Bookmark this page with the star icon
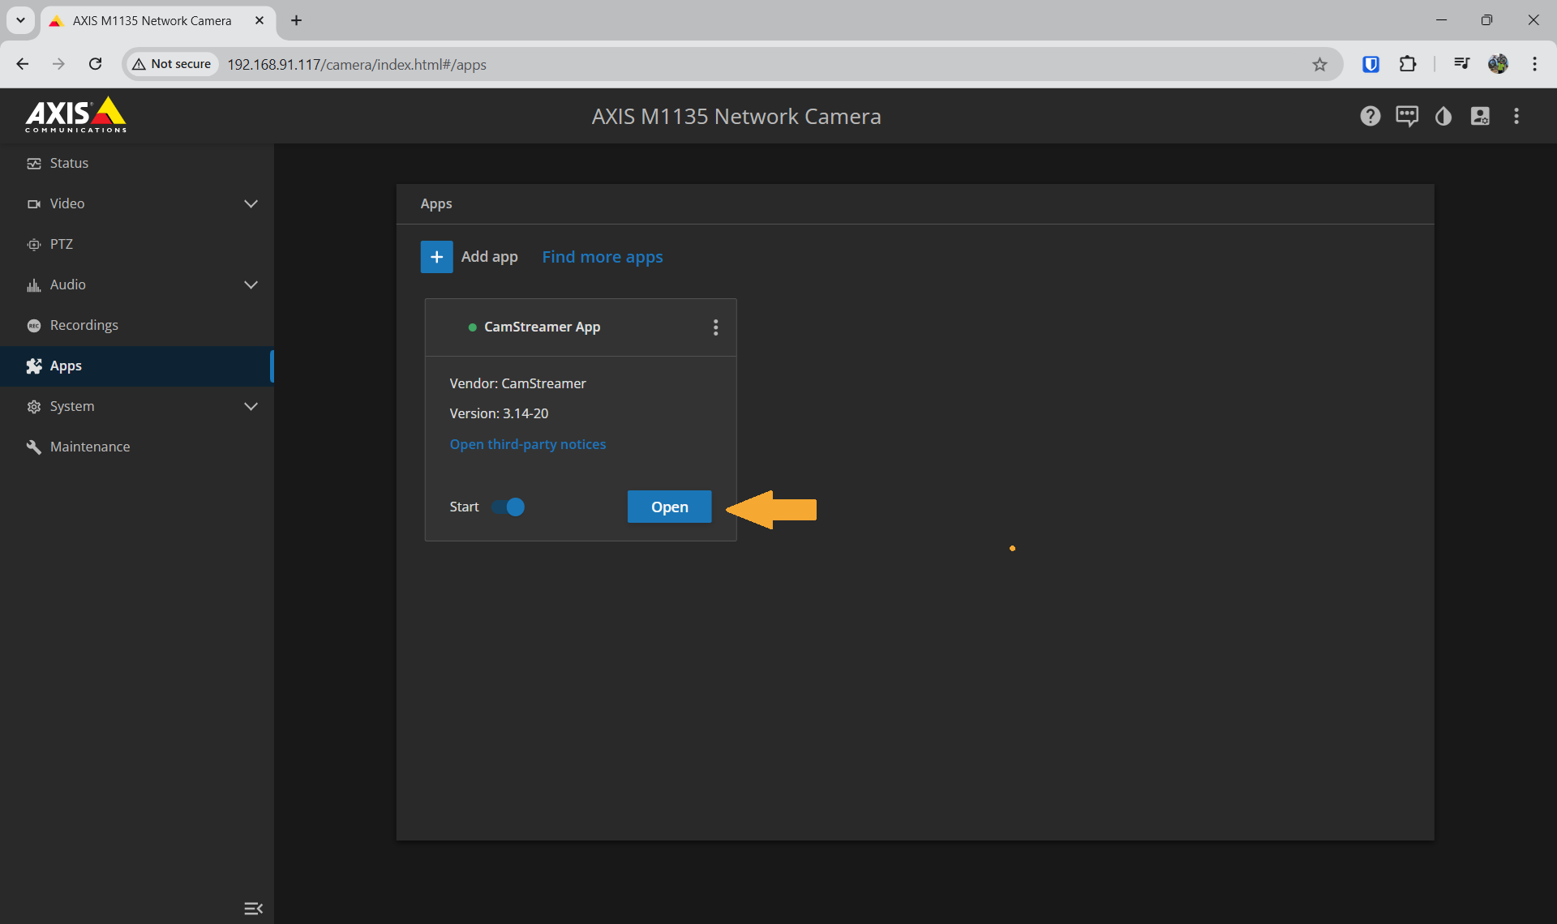 [1319, 64]
